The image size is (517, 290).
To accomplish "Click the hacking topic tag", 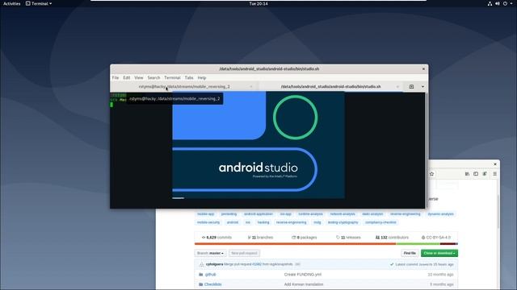I will coord(263,222).
